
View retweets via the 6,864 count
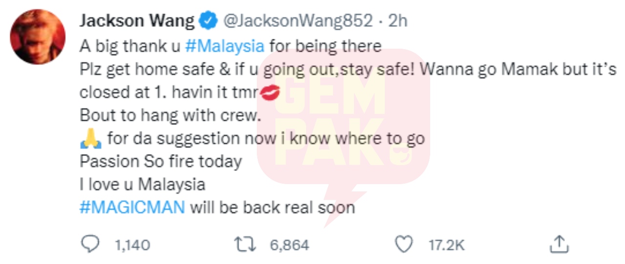[290, 245]
